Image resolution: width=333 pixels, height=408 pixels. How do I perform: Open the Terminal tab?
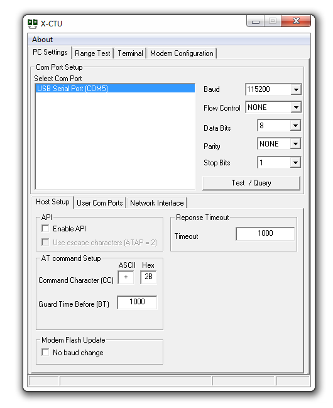point(130,53)
